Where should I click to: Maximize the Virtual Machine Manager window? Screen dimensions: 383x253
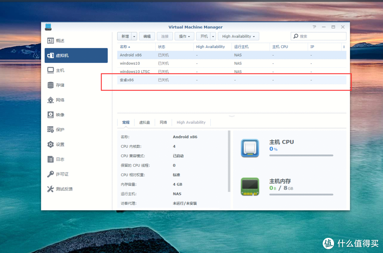[x=333, y=27]
